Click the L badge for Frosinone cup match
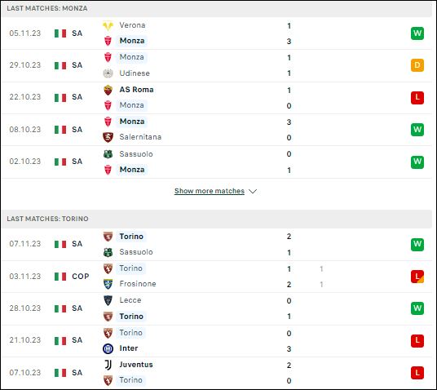437x390 pixels. point(417,277)
